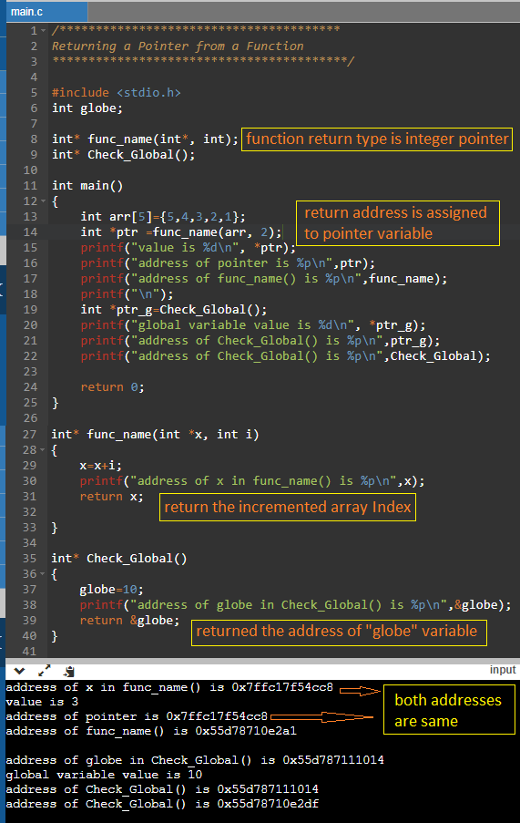Click console line 'global variable value is 10'
This screenshot has height=823, width=520.
tap(104, 775)
